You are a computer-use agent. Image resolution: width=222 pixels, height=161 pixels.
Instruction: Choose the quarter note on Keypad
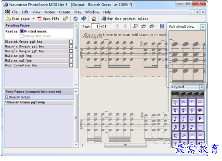tap(175, 119)
